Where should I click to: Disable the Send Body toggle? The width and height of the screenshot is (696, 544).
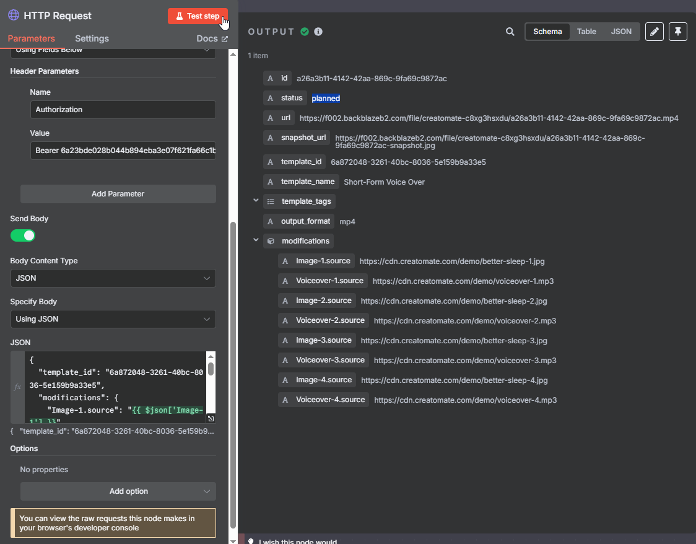pos(23,235)
